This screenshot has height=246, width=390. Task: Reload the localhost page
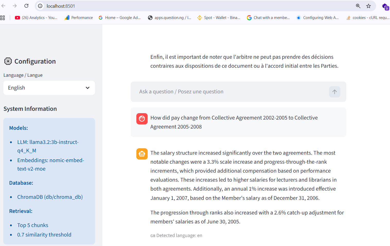(26, 6)
